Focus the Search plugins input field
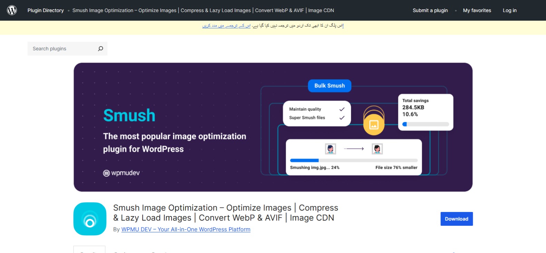 [62, 49]
